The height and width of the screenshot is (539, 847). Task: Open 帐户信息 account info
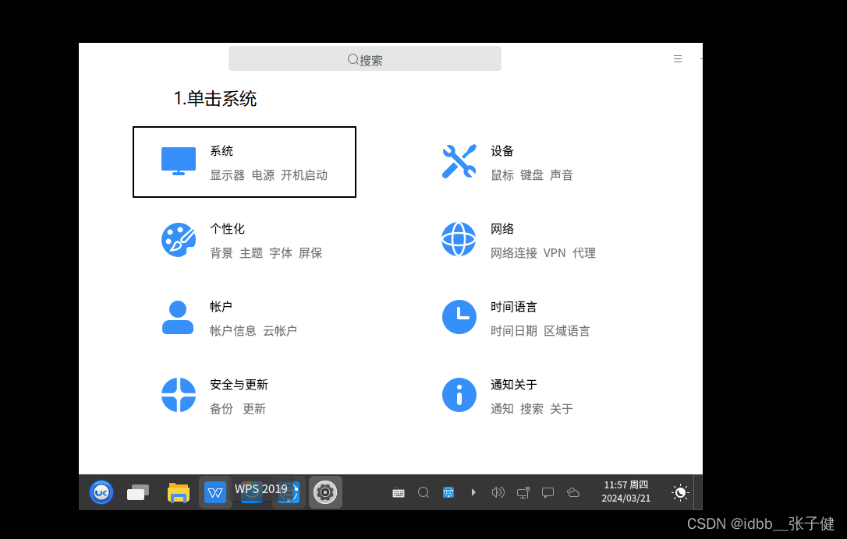coord(233,331)
